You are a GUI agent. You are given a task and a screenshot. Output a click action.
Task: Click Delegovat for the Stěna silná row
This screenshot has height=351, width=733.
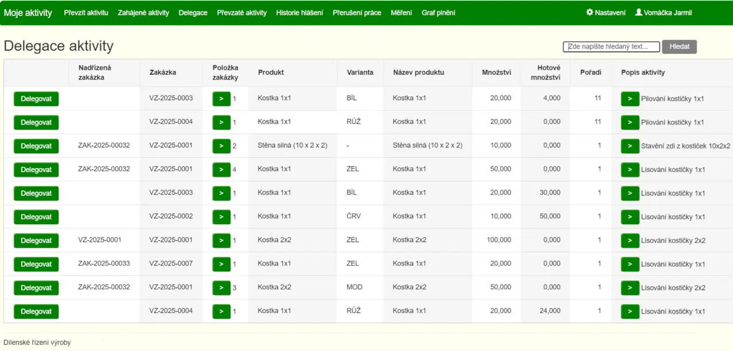pos(36,146)
